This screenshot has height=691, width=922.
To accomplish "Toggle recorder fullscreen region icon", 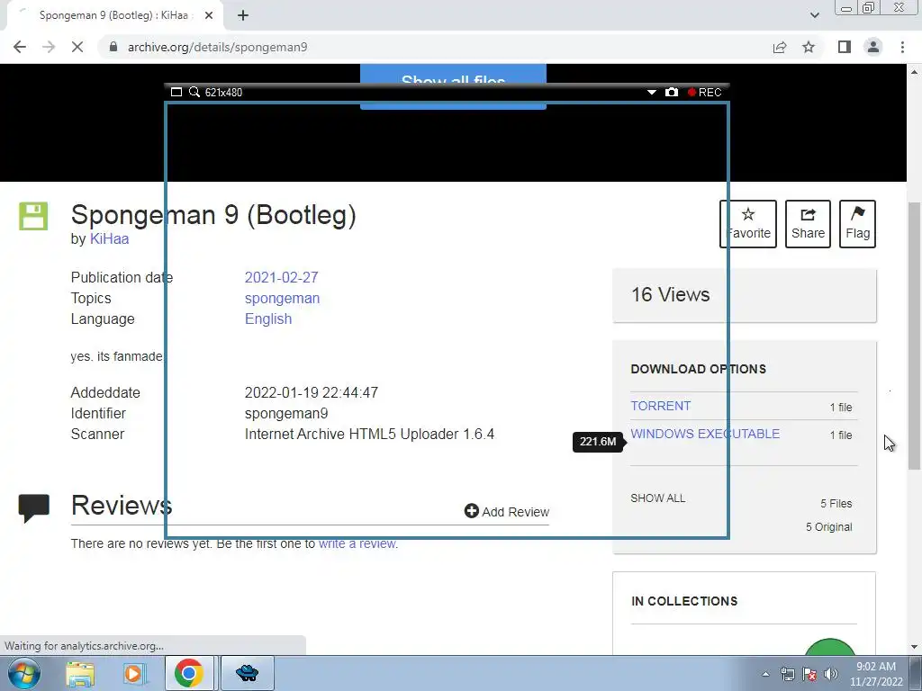I will pyautogui.click(x=176, y=92).
